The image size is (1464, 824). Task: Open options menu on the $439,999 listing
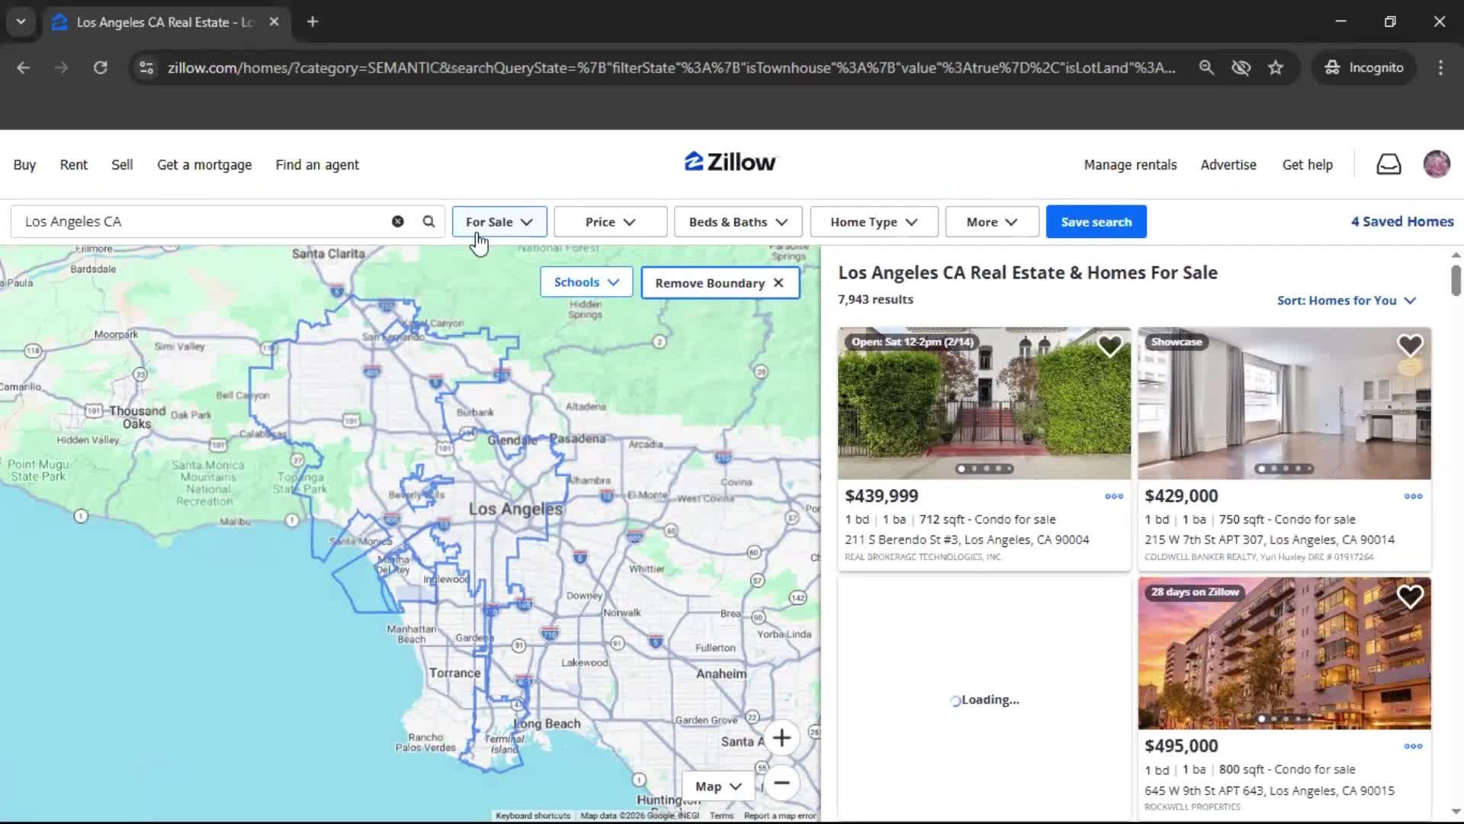tap(1113, 497)
